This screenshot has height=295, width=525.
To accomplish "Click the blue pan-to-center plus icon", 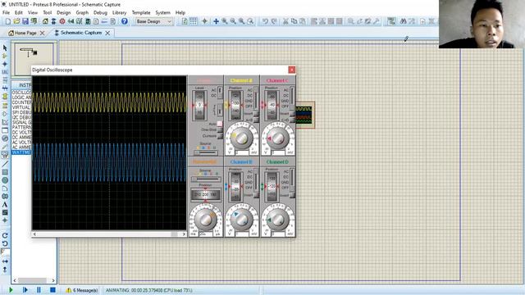I will point(216,21).
